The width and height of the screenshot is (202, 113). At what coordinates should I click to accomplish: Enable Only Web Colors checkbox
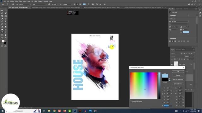point(131,101)
